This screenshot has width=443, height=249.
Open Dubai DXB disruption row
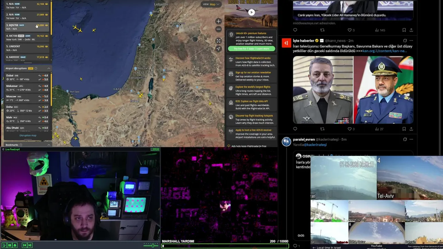(x=27, y=77)
